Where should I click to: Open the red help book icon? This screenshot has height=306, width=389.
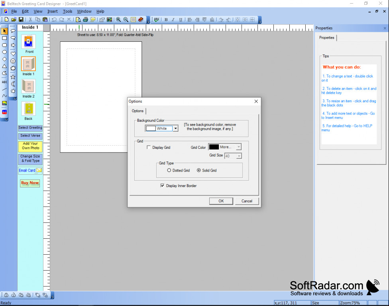coord(141,19)
